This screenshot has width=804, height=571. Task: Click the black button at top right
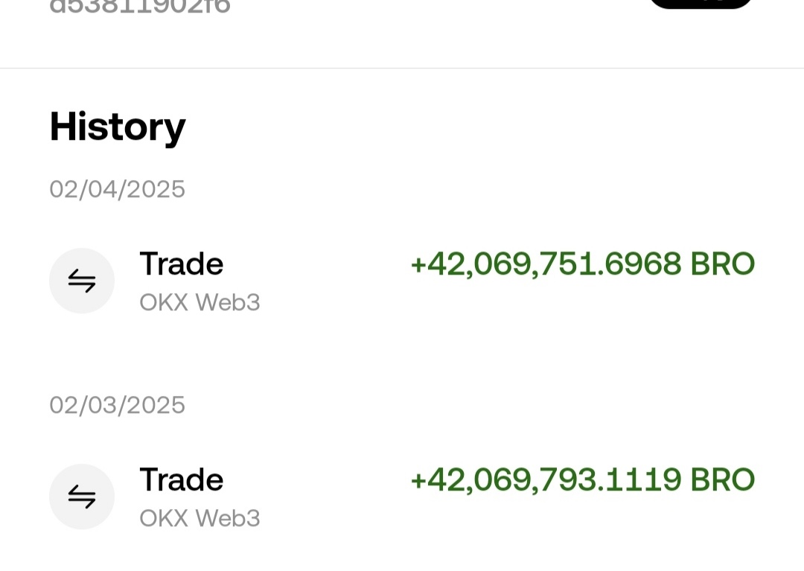pos(701,3)
